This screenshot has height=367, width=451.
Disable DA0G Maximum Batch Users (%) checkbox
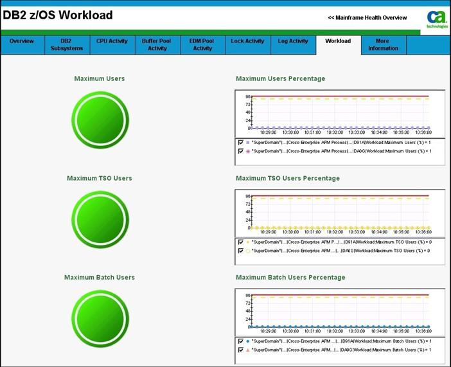[x=241, y=350]
